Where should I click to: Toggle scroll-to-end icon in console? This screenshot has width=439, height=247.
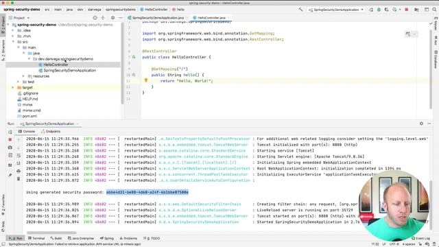(19, 163)
